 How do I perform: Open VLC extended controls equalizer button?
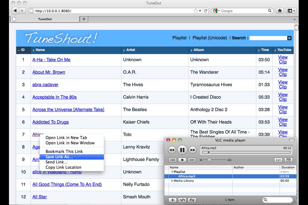point(278,160)
